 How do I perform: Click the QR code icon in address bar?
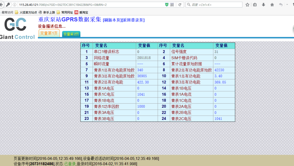click(x=172, y=5)
